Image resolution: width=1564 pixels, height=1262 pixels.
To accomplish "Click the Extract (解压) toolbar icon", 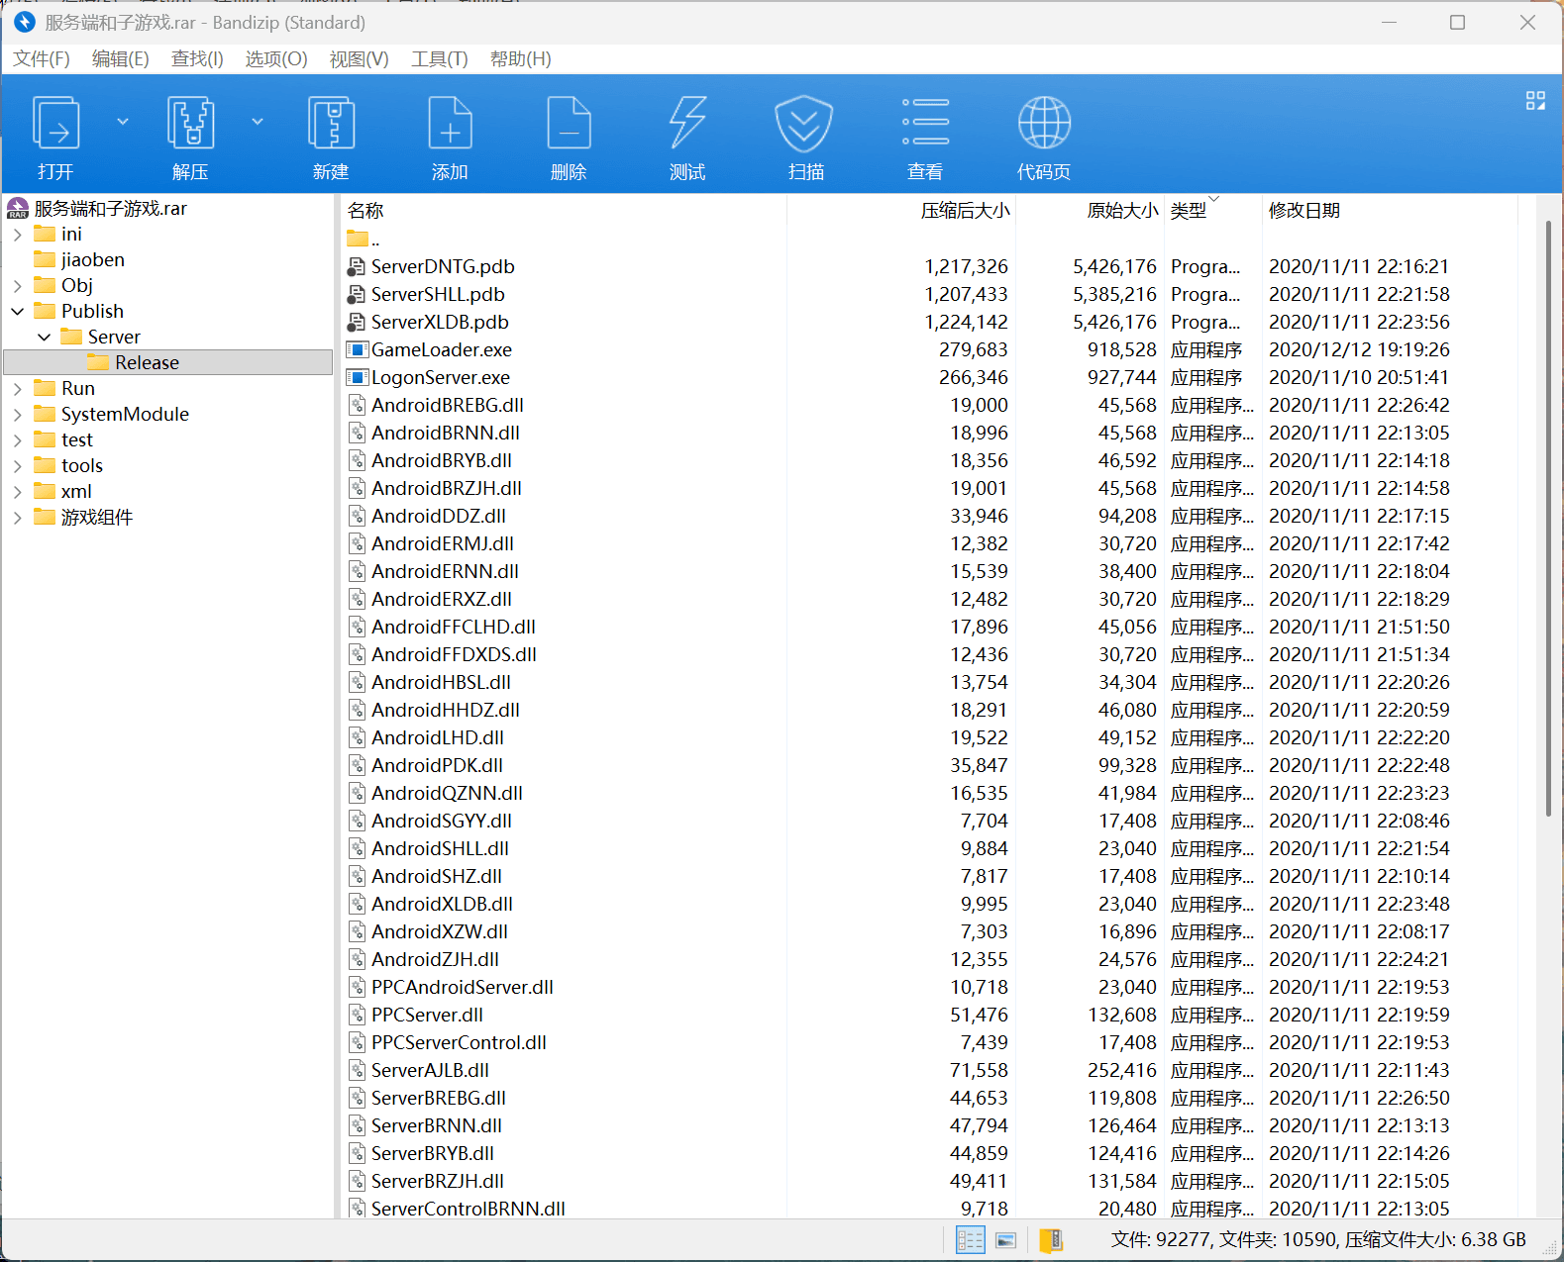I will coord(190,124).
